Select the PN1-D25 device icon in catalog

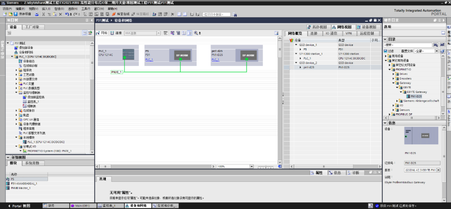[408, 97]
